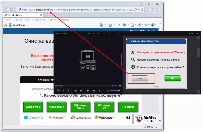Skip to previous track in KMPlayer
The height and width of the screenshot is (132, 203).
coord(81,91)
